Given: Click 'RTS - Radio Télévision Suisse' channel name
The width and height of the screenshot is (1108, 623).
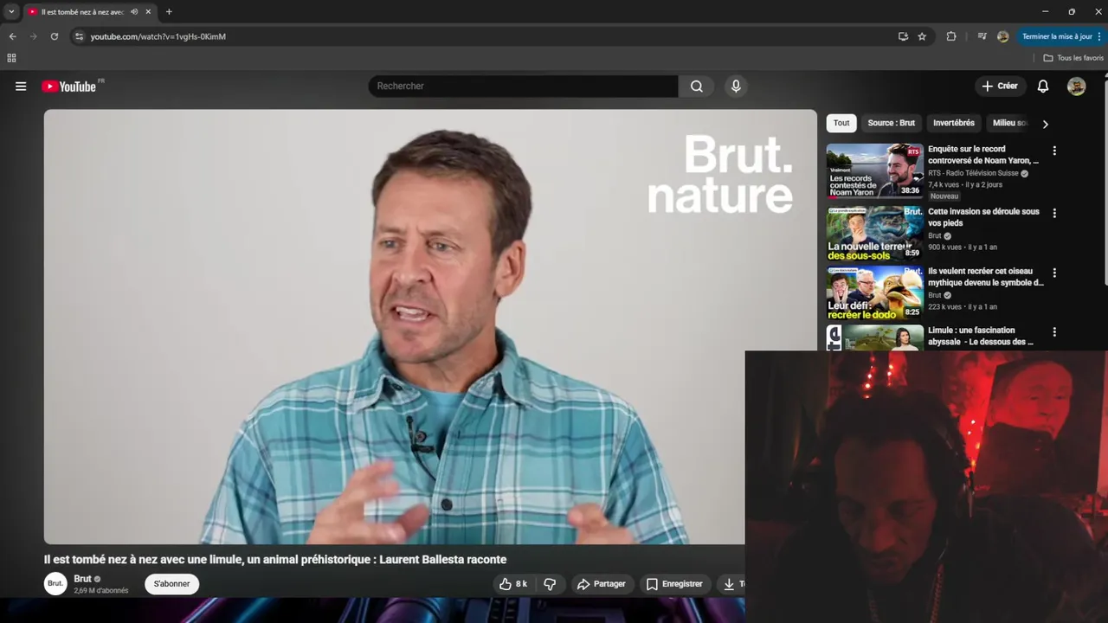Looking at the screenshot, I should [973, 173].
